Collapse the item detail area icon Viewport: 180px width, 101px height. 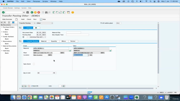pyautogui.click(x=20, y=41)
